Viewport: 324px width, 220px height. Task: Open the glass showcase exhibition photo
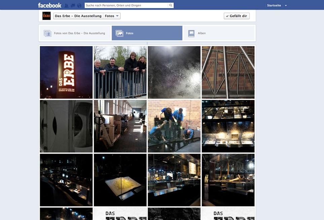tap(174, 180)
